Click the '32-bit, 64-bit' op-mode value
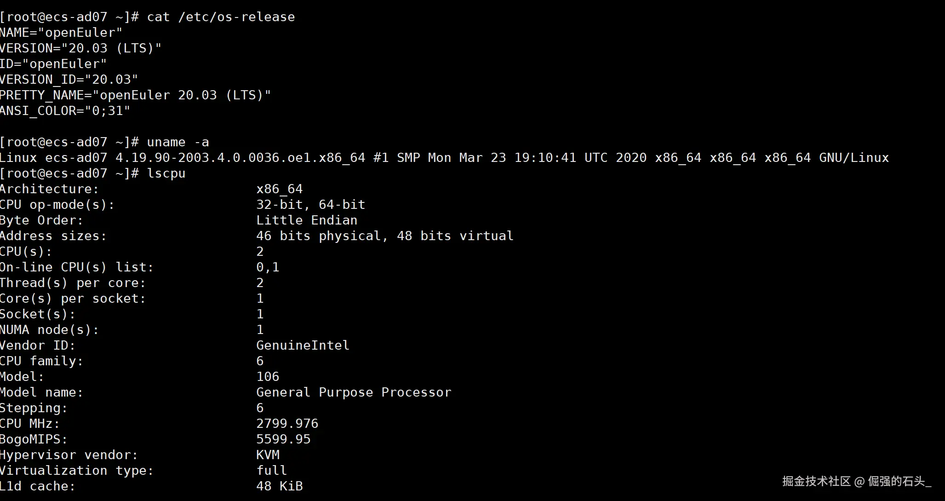 pyautogui.click(x=310, y=205)
